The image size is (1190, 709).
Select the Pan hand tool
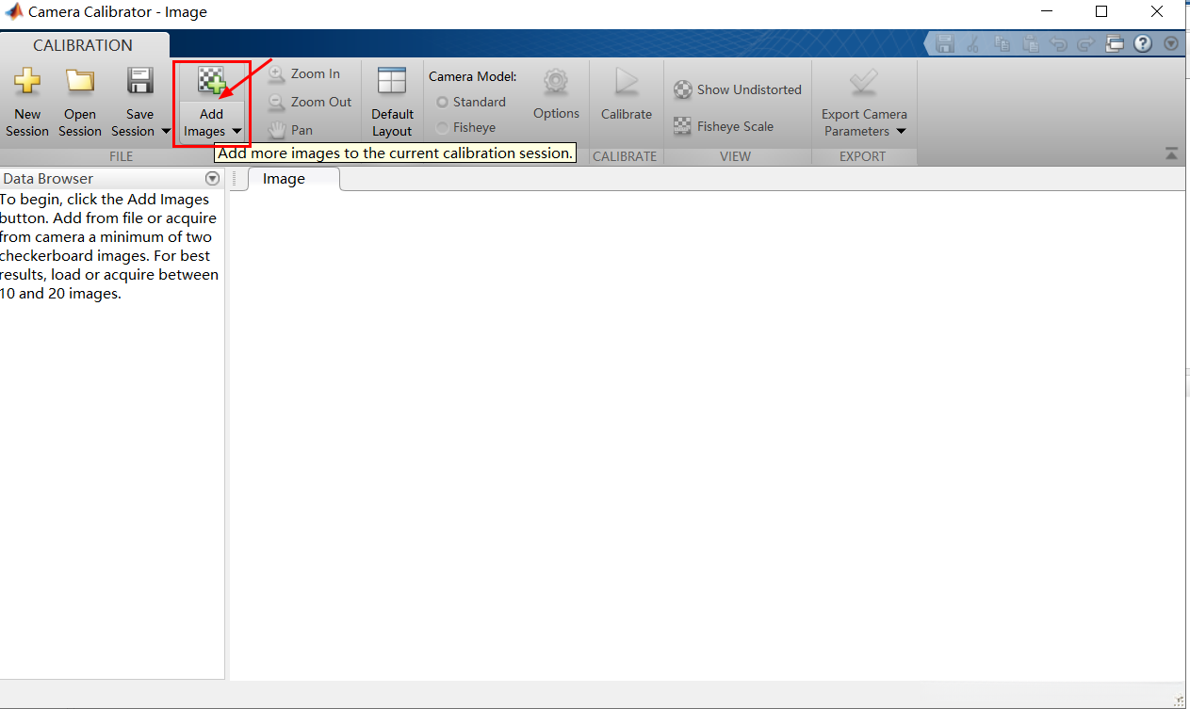coord(277,130)
